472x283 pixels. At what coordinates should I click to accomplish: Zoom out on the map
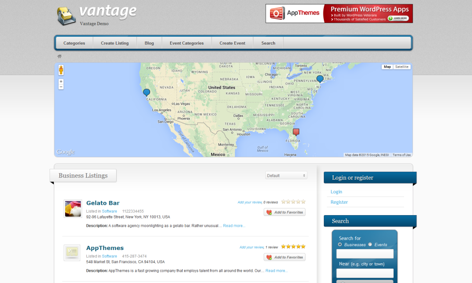(x=61, y=87)
